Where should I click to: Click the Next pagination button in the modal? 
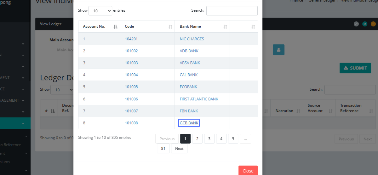tap(179, 149)
